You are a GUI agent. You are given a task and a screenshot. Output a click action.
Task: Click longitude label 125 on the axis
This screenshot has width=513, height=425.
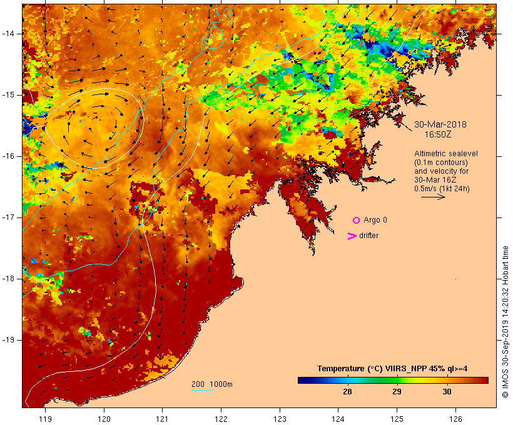[x=397, y=419]
